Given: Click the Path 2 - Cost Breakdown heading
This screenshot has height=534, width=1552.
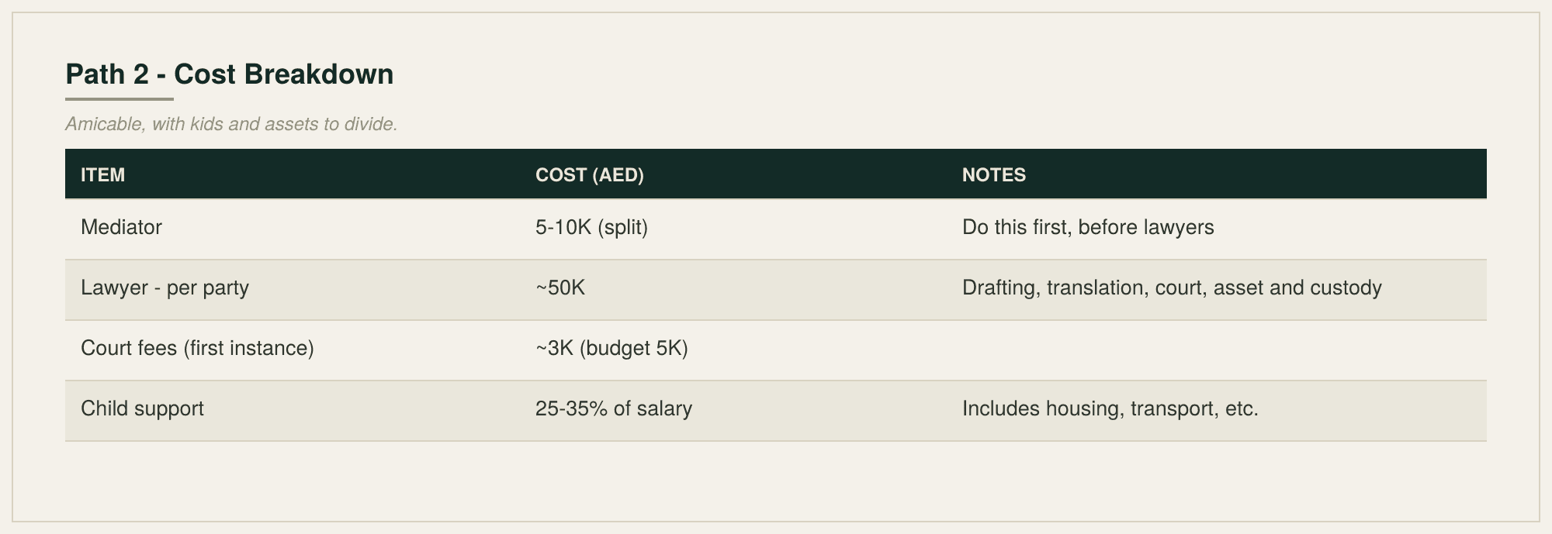Looking at the screenshot, I should [x=229, y=74].
